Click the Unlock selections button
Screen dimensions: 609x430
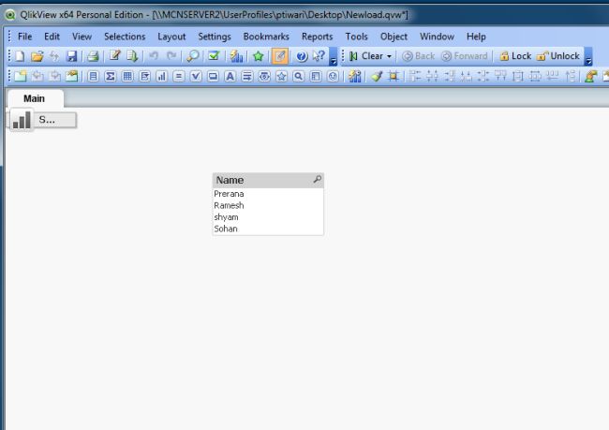tap(558, 56)
